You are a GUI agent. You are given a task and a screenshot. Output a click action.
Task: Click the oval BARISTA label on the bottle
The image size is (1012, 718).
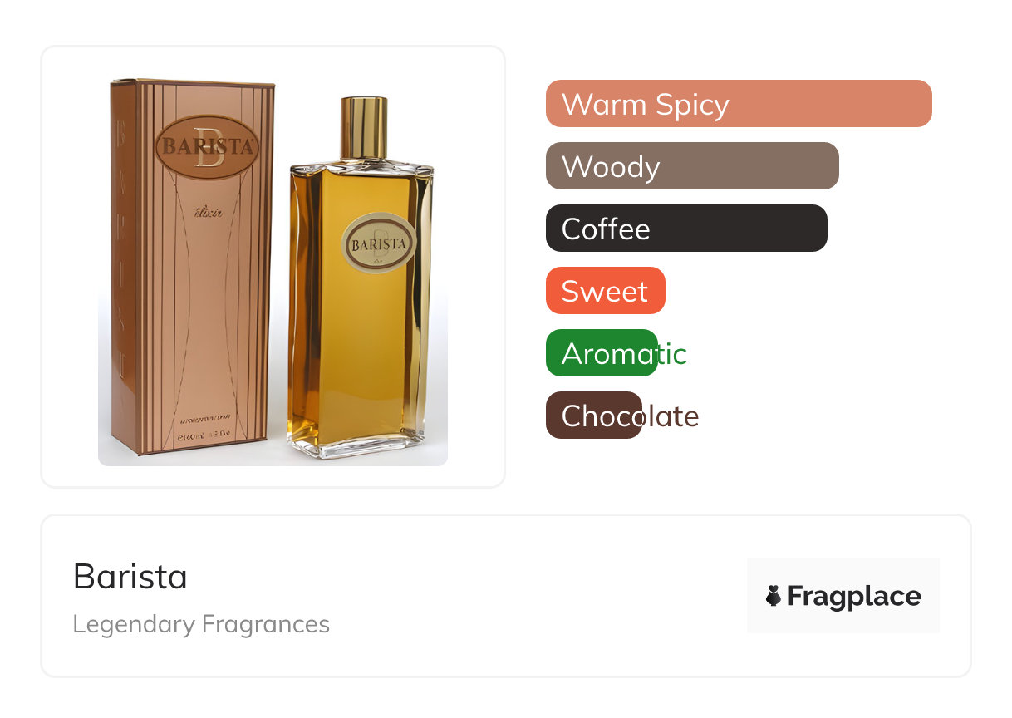378,243
